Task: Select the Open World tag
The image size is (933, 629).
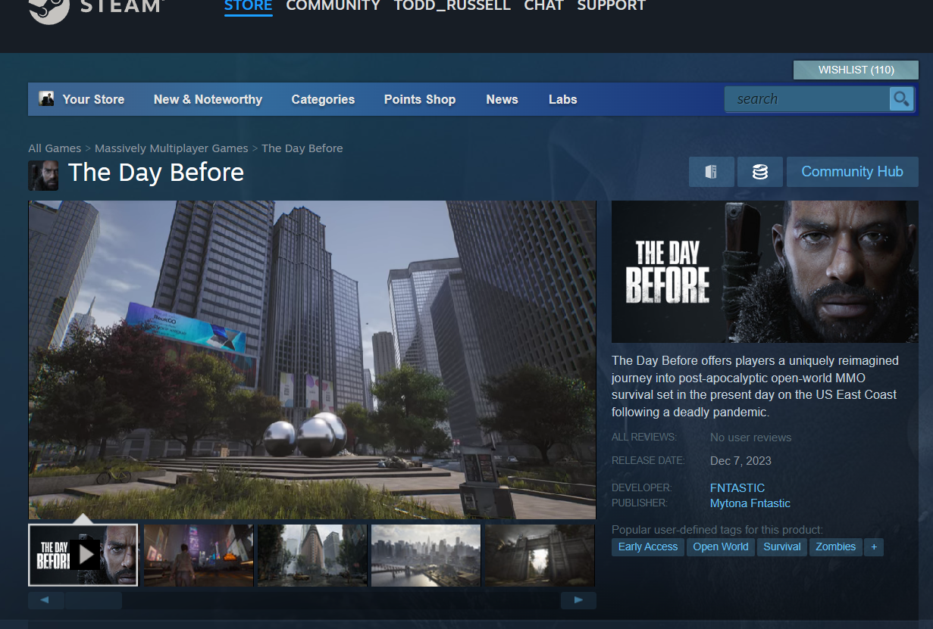Action: pyautogui.click(x=721, y=546)
